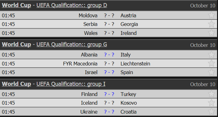Open the Ukraine vs Croatia score link

pyautogui.click(x=109, y=112)
